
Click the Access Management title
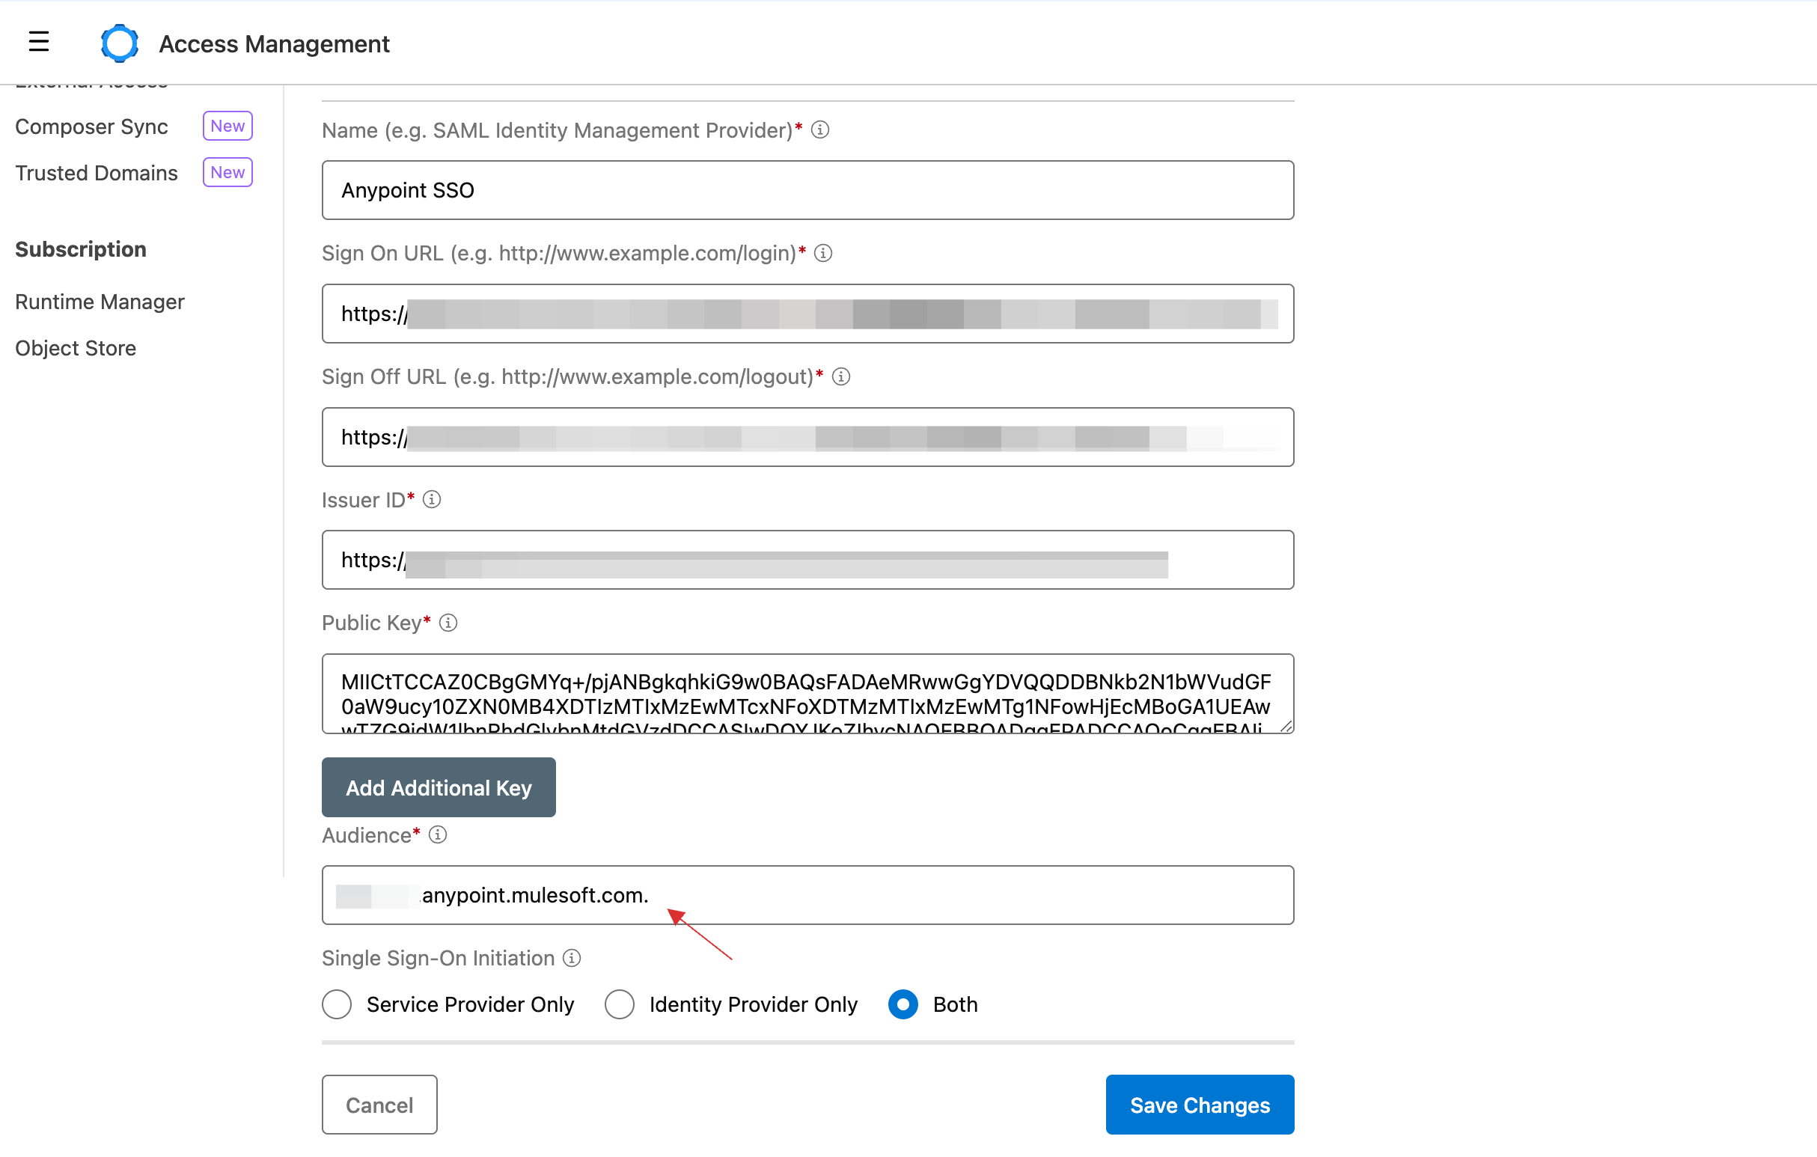tap(274, 43)
